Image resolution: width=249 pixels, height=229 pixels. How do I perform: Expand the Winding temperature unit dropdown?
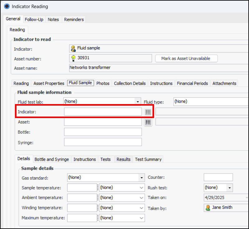pos(142,208)
